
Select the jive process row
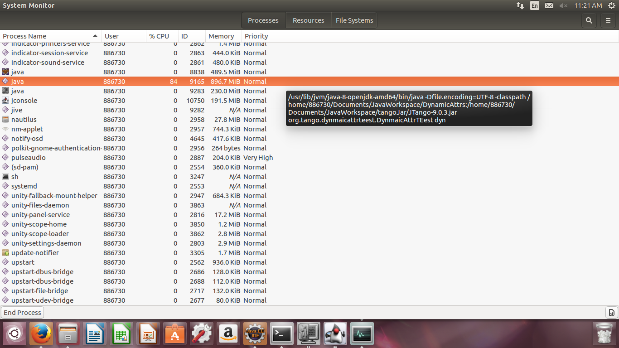pyautogui.click(x=309, y=110)
